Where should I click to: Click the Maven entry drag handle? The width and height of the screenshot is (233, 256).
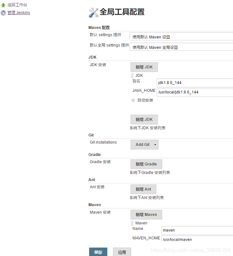pos(132,223)
